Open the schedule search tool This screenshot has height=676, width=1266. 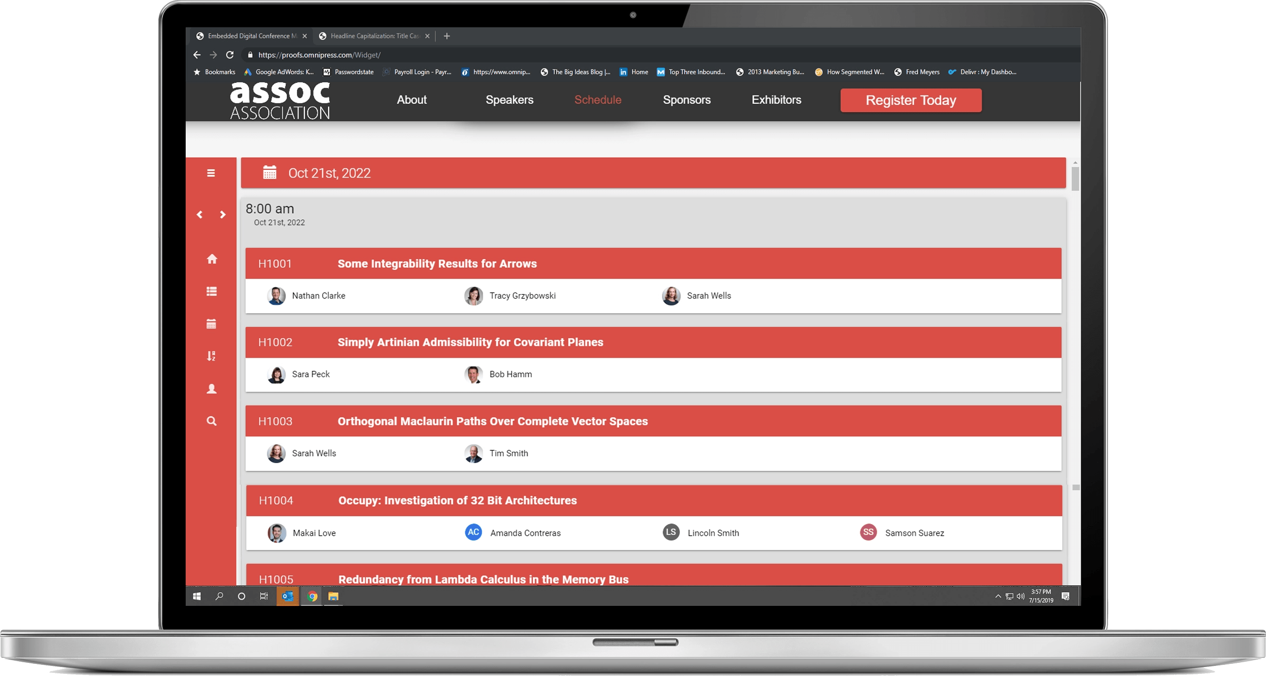212,421
